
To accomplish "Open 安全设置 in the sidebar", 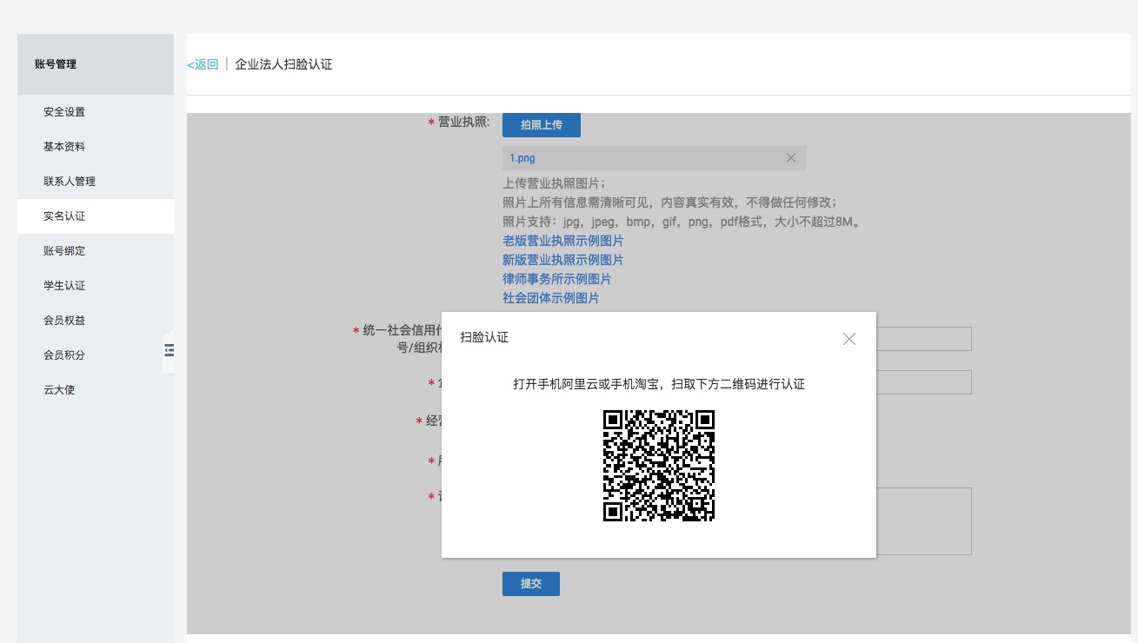I will point(64,112).
